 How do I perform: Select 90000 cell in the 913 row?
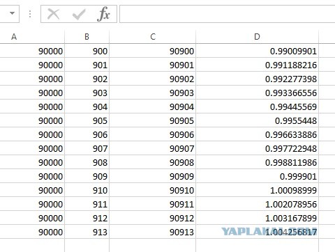click(32, 232)
